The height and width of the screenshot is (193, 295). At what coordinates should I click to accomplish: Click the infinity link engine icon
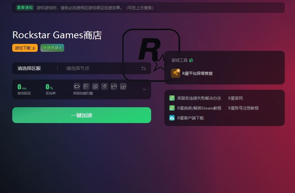pyautogui.click(x=77, y=86)
